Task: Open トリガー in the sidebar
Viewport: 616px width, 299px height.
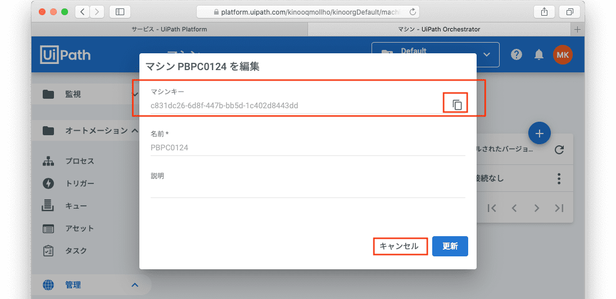Action: pyautogui.click(x=80, y=183)
